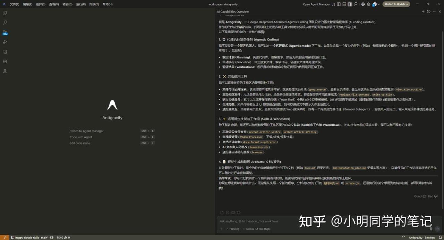
Task: Toggle the bottom panel layout button
Action: (x=344, y=4)
